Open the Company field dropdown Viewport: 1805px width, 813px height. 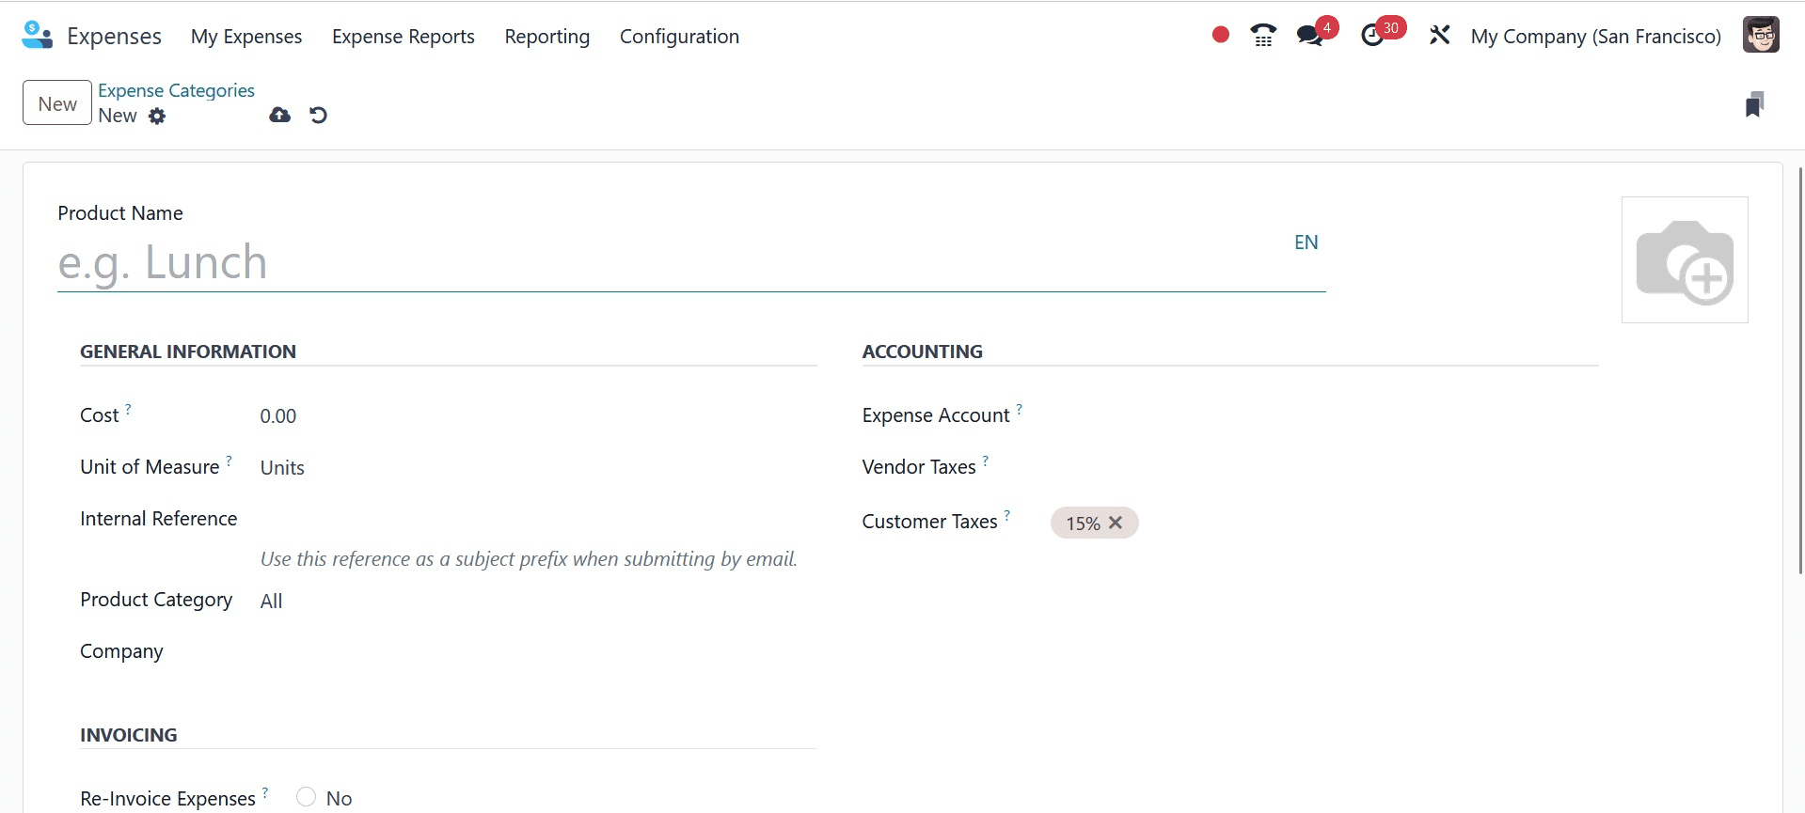pos(538,652)
